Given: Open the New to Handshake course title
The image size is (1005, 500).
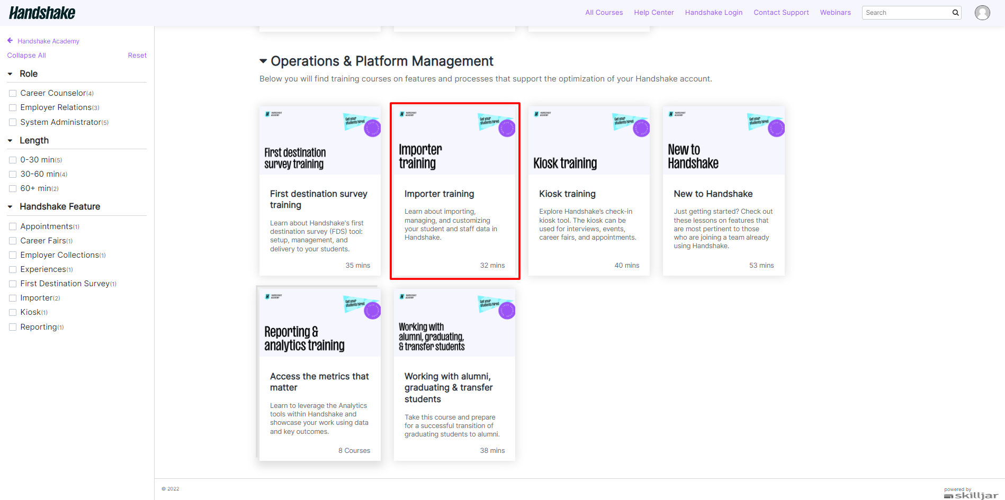Looking at the screenshot, I should click(713, 194).
